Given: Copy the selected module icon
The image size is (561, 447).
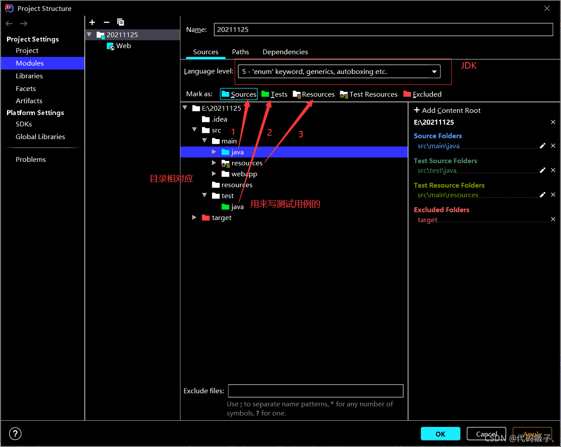Looking at the screenshot, I should tap(121, 22).
